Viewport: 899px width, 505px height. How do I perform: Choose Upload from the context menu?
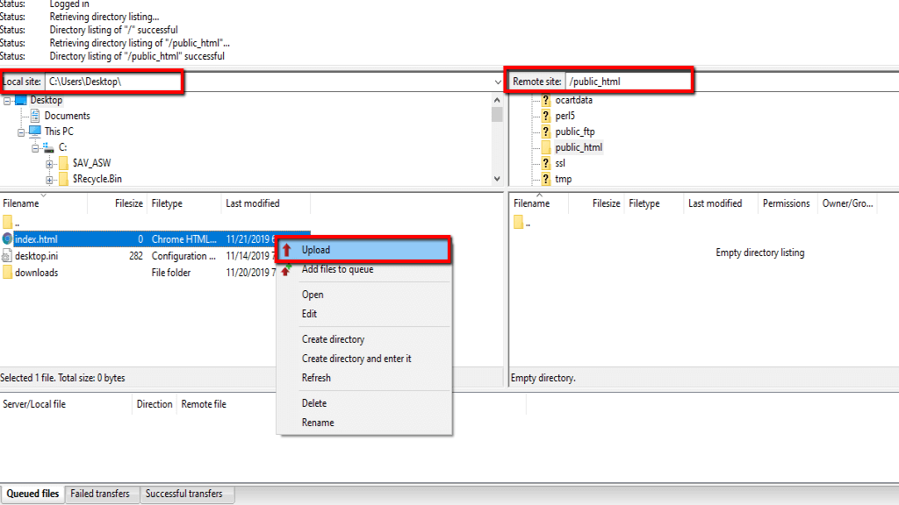[x=364, y=250]
